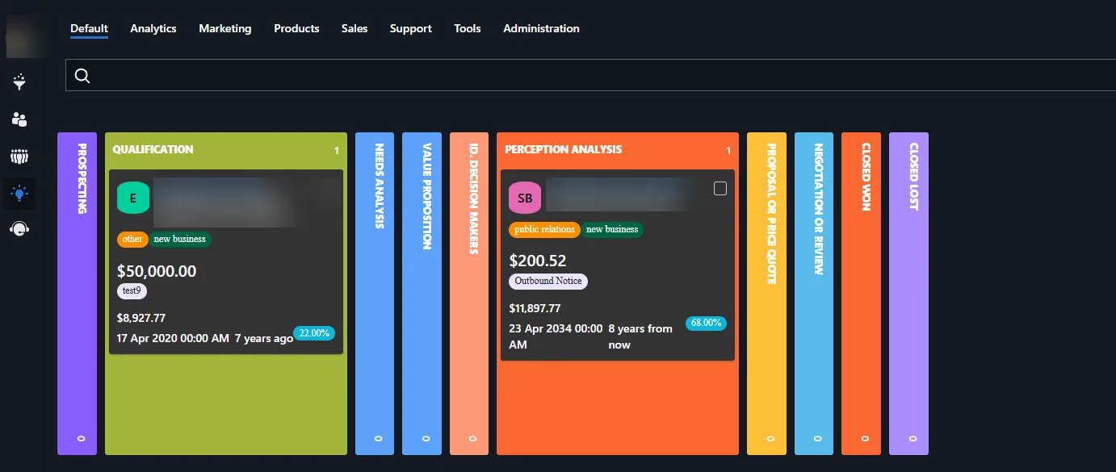The height and width of the screenshot is (472, 1116).
Task: Click the public relations tag
Action: [545, 229]
